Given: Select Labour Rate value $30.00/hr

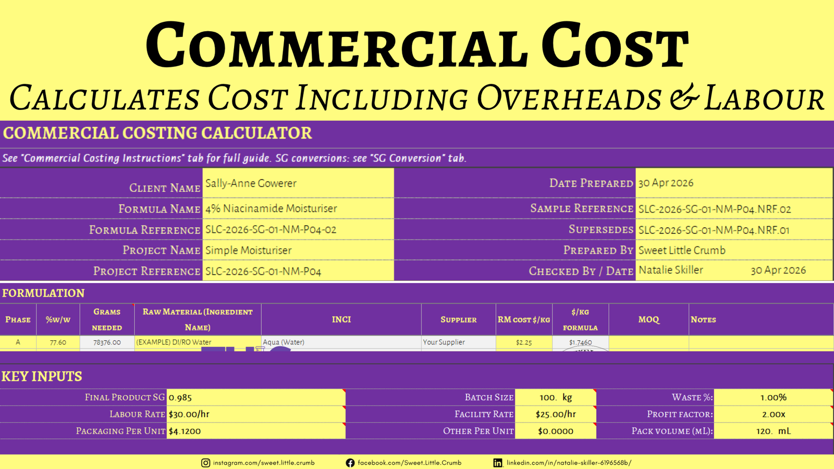Looking at the screenshot, I should pyautogui.click(x=256, y=414).
